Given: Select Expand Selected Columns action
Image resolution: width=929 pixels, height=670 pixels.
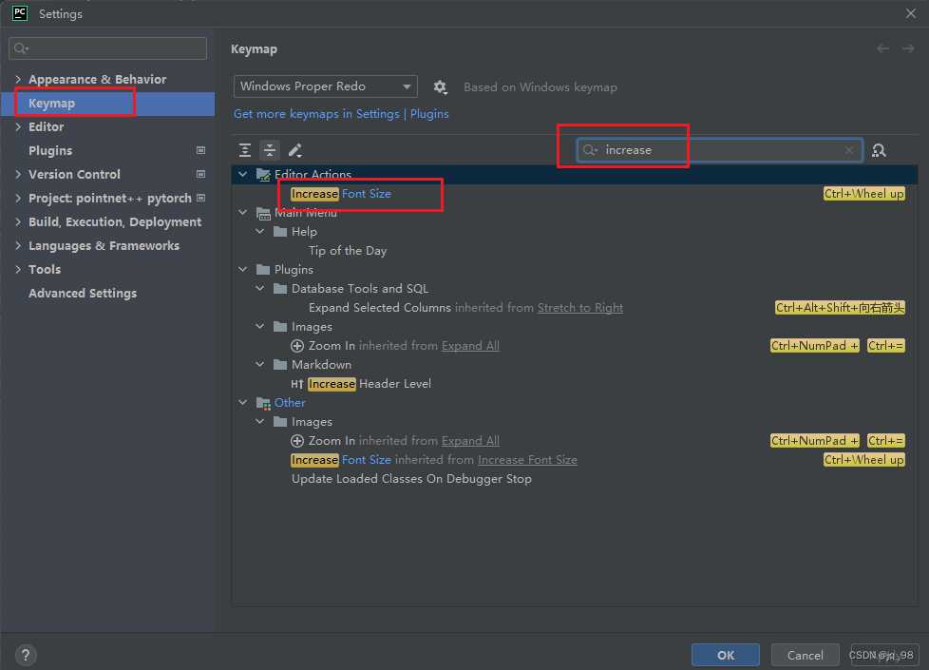Looking at the screenshot, I should [379, 308].
